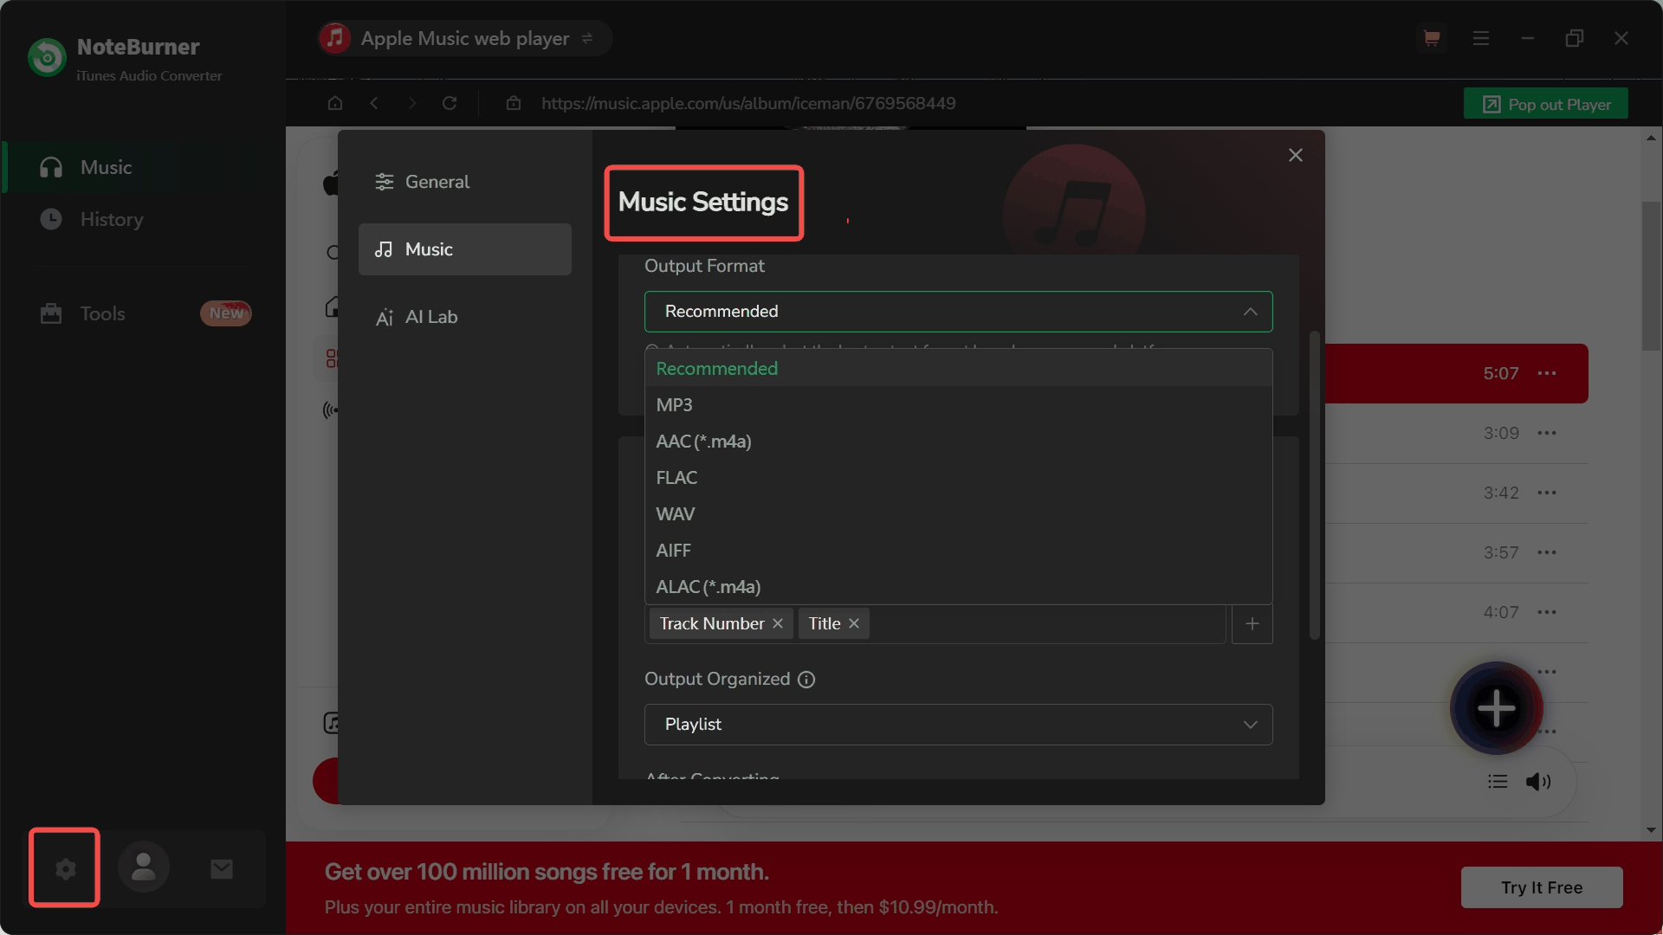Click the NoteBurner logo icon
The height and width of the screenshot is (935, 1663).
coord(47,57)
